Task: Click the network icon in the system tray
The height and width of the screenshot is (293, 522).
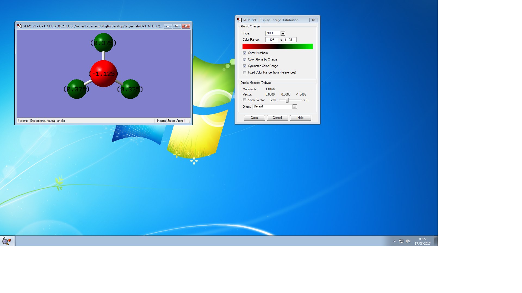Action: [x=401, y=241]
